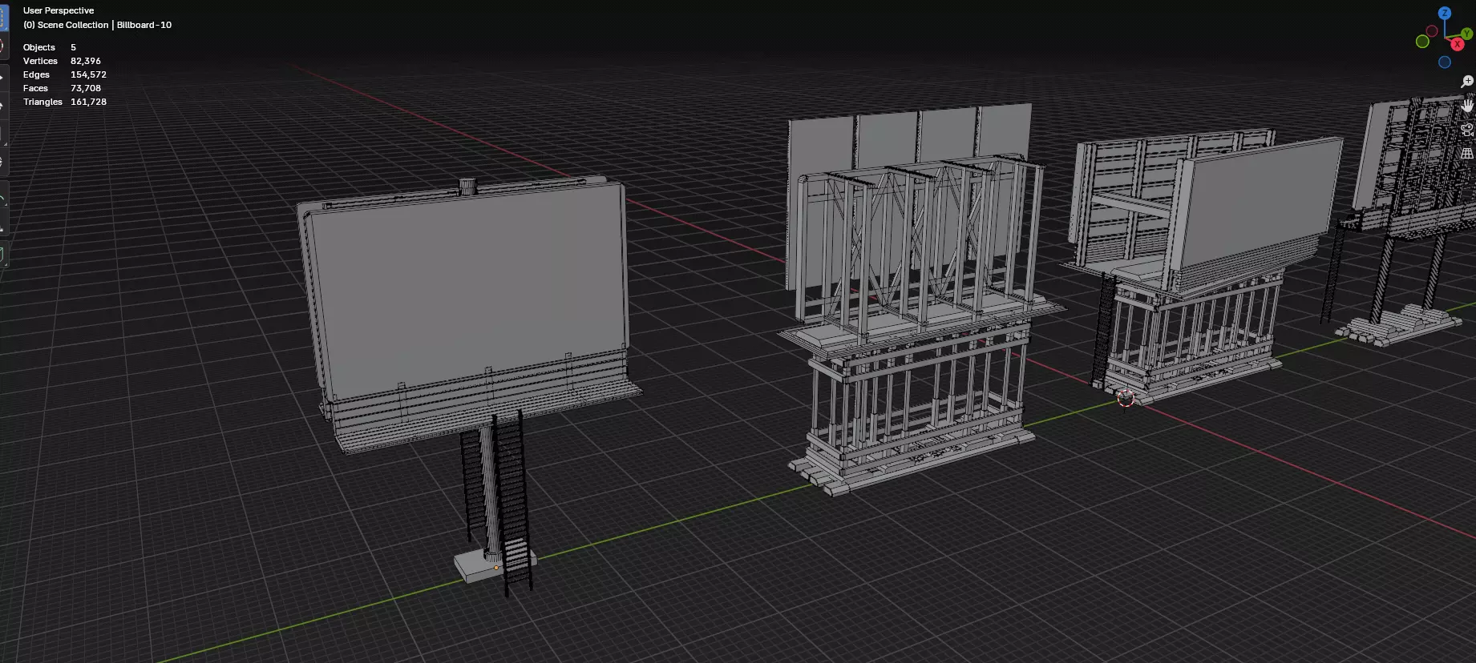The width and height of the screenshot is (1476, 663).
Task: Click the hollow dark red negative X gizmo circle
Action: (x=1432, y=31)
